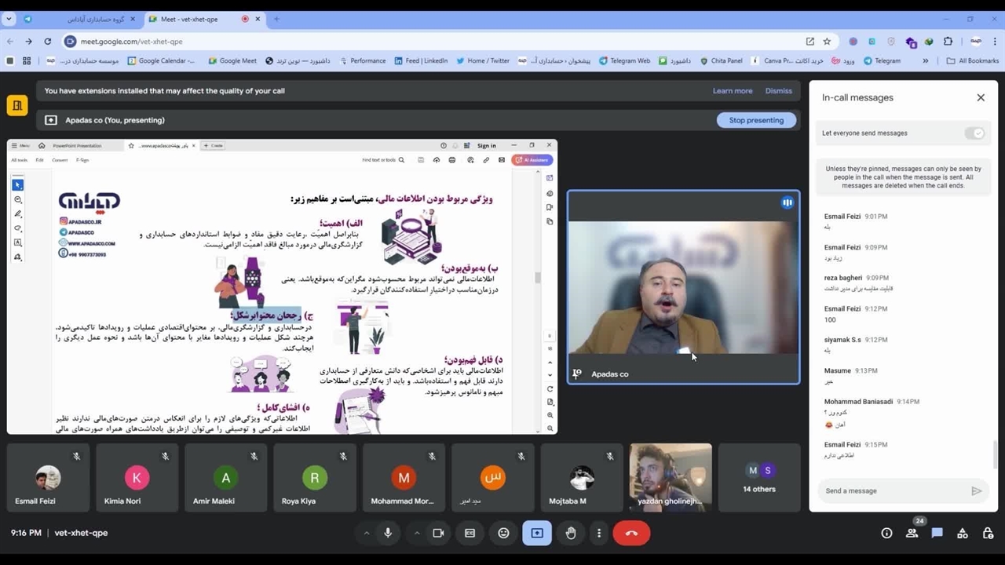Open the people list icon

tap(912, 533)
